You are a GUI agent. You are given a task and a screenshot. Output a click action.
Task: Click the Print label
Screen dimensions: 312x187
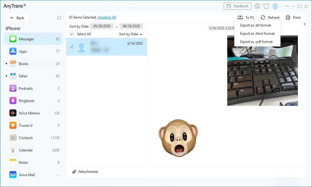tap(297, 17)
